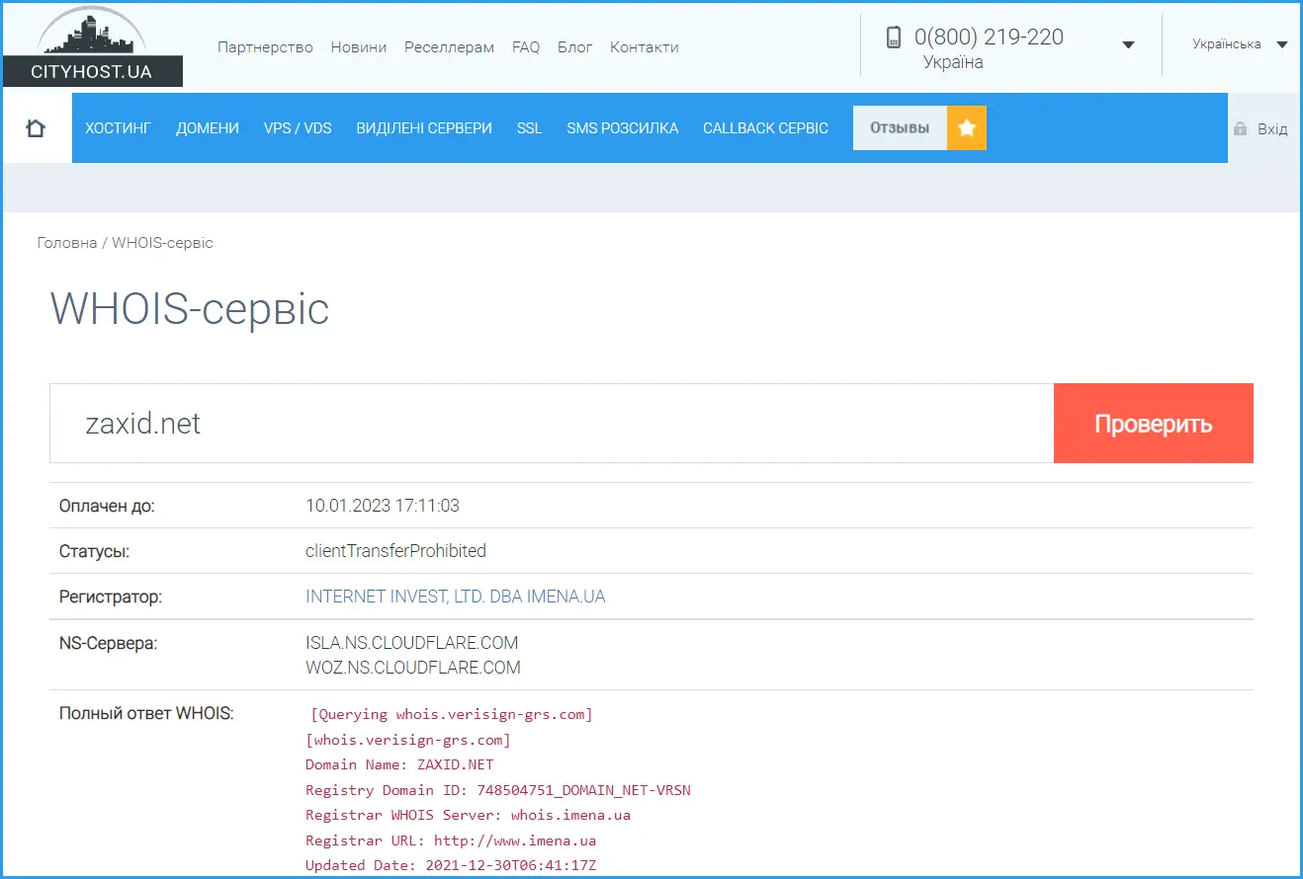Select the SMS РОЗСИЛКА menu item
Screen dimensions: 1303x879
point(623,128)
